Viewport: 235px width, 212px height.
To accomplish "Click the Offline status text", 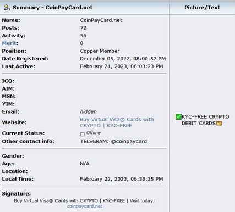I will (x=94, y=133).
